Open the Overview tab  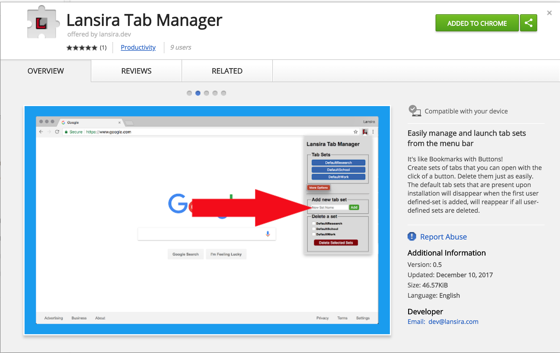click(46, 71)
